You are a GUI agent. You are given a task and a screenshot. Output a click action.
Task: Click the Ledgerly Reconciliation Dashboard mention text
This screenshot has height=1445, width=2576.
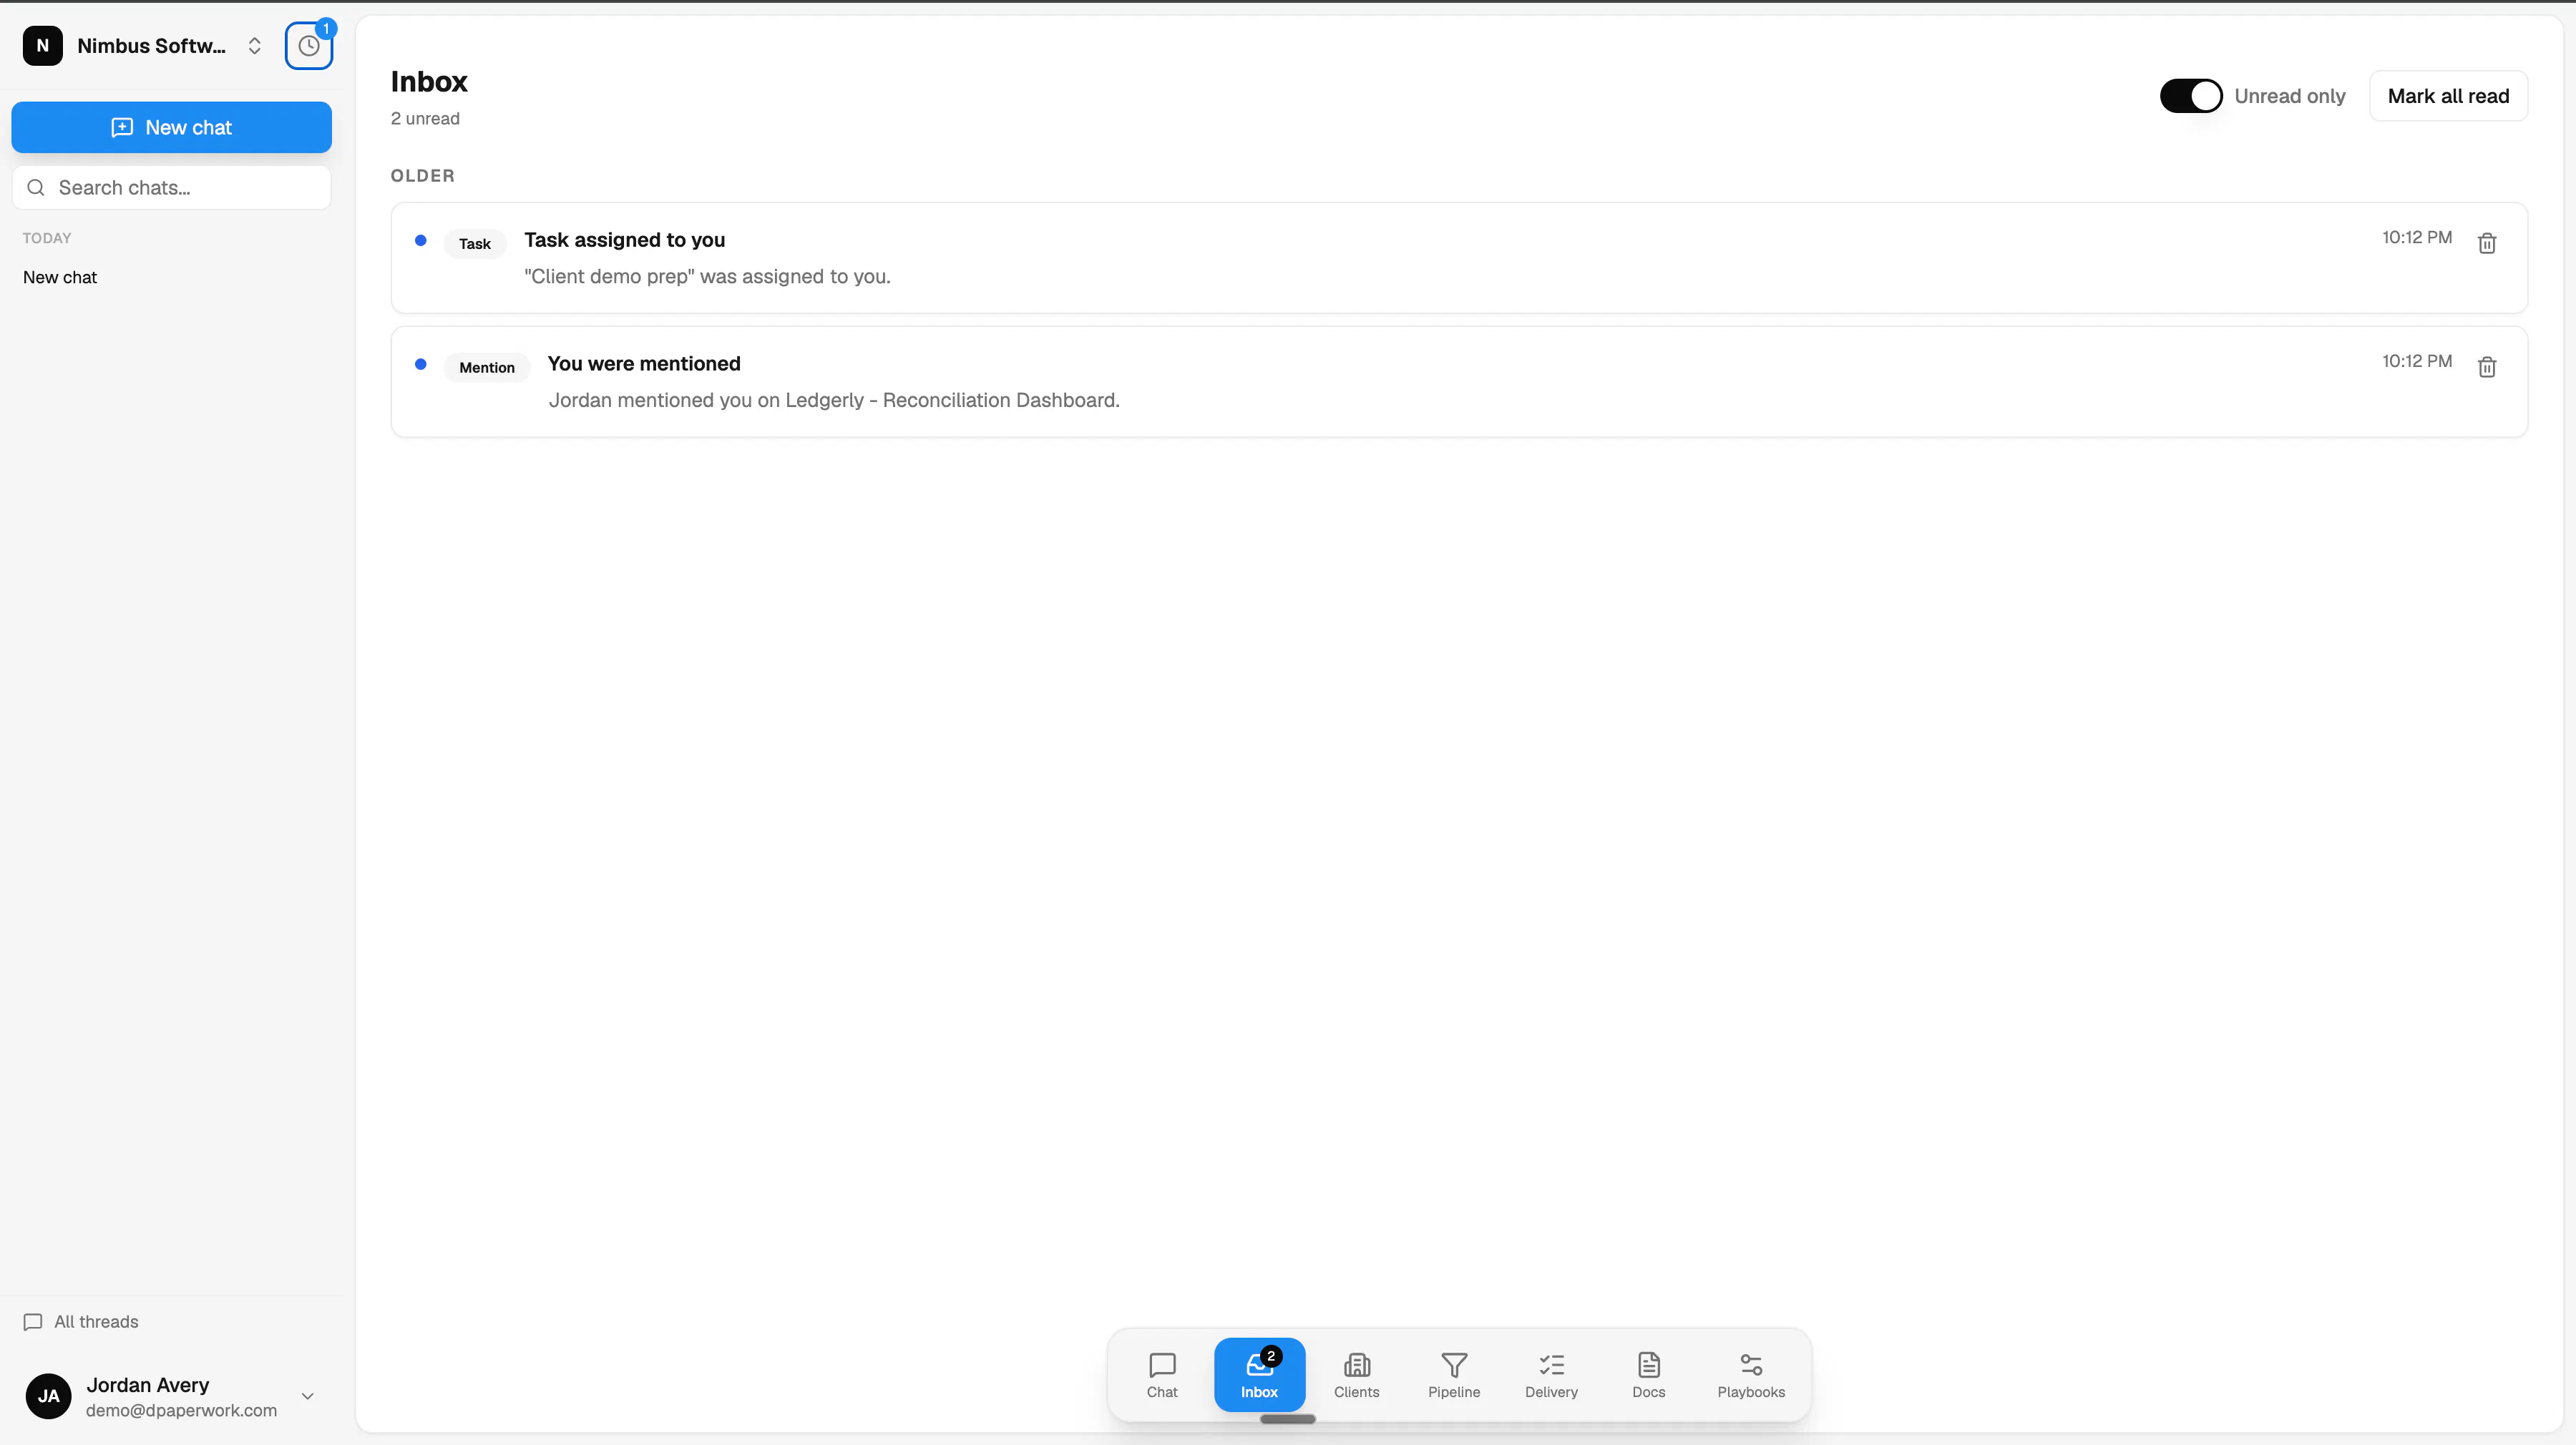click(834, 400)
